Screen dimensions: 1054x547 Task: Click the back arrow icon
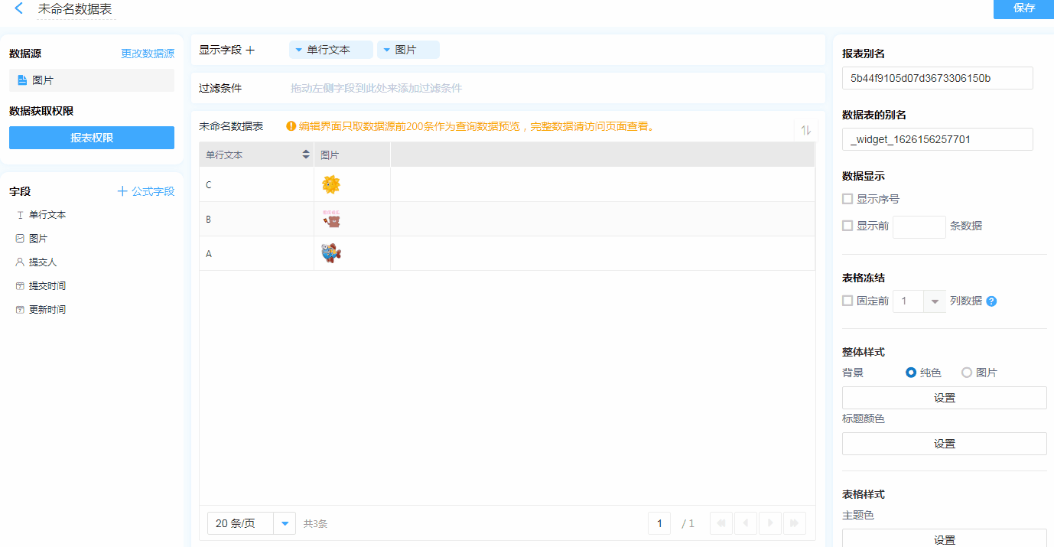point(19,8)
